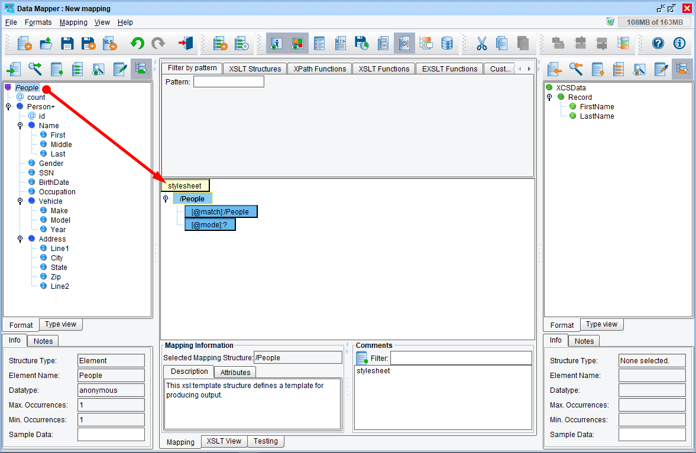The image size is (696, 453).
Task: Collapse the Name tree node
Action: [x=21, y=126]
